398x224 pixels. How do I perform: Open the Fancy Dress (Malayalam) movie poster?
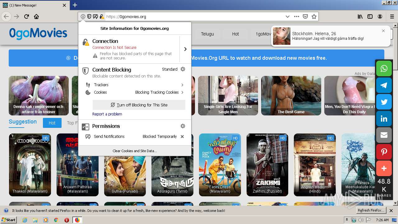pos(220,165)
